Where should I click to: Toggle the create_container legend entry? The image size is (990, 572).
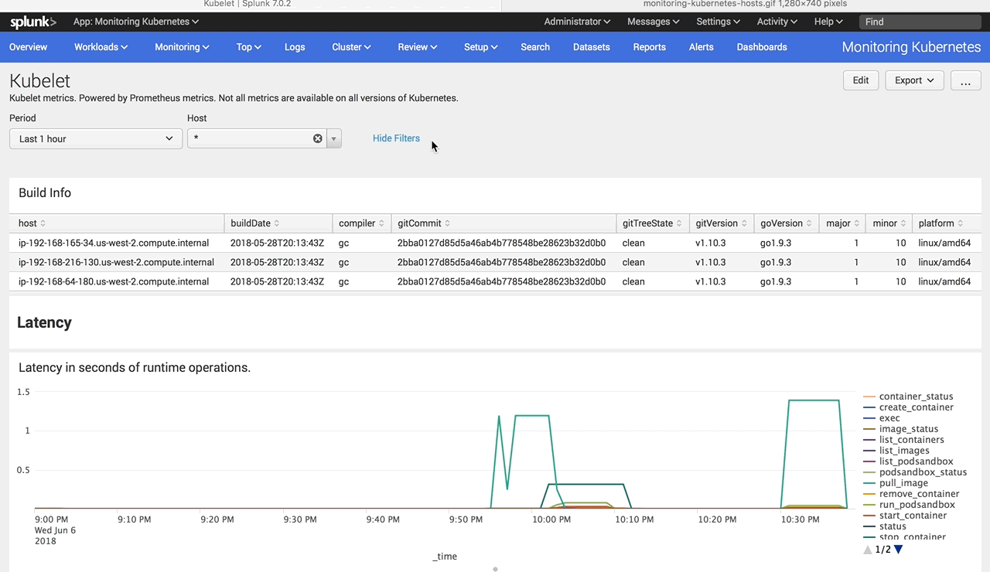(909, 407)
